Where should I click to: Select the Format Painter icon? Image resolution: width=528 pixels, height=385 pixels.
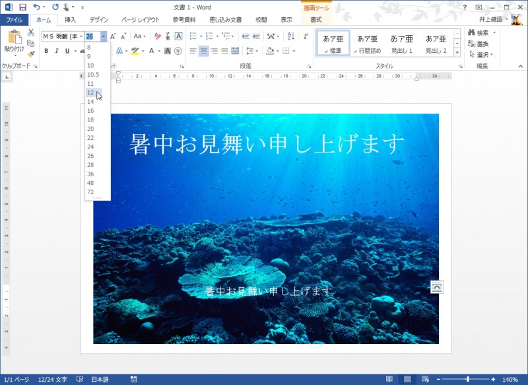click(30, 53)
